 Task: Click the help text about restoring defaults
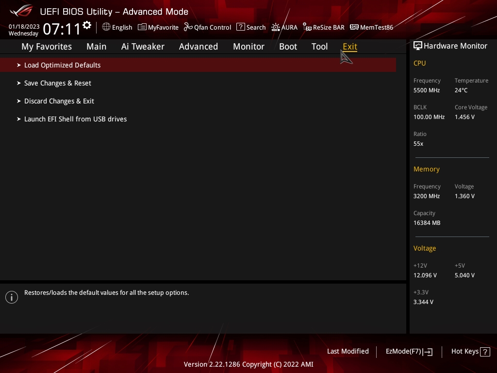click(106, 293)
